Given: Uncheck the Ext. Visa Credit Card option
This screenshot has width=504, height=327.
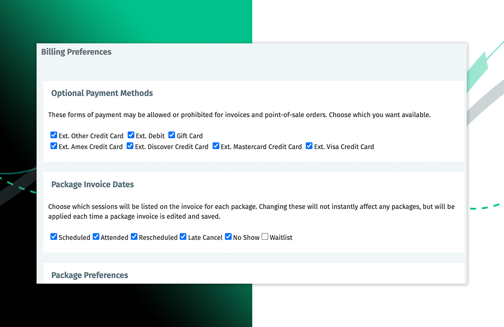Looking at the screenshot, I should click(x=309, y=146).
